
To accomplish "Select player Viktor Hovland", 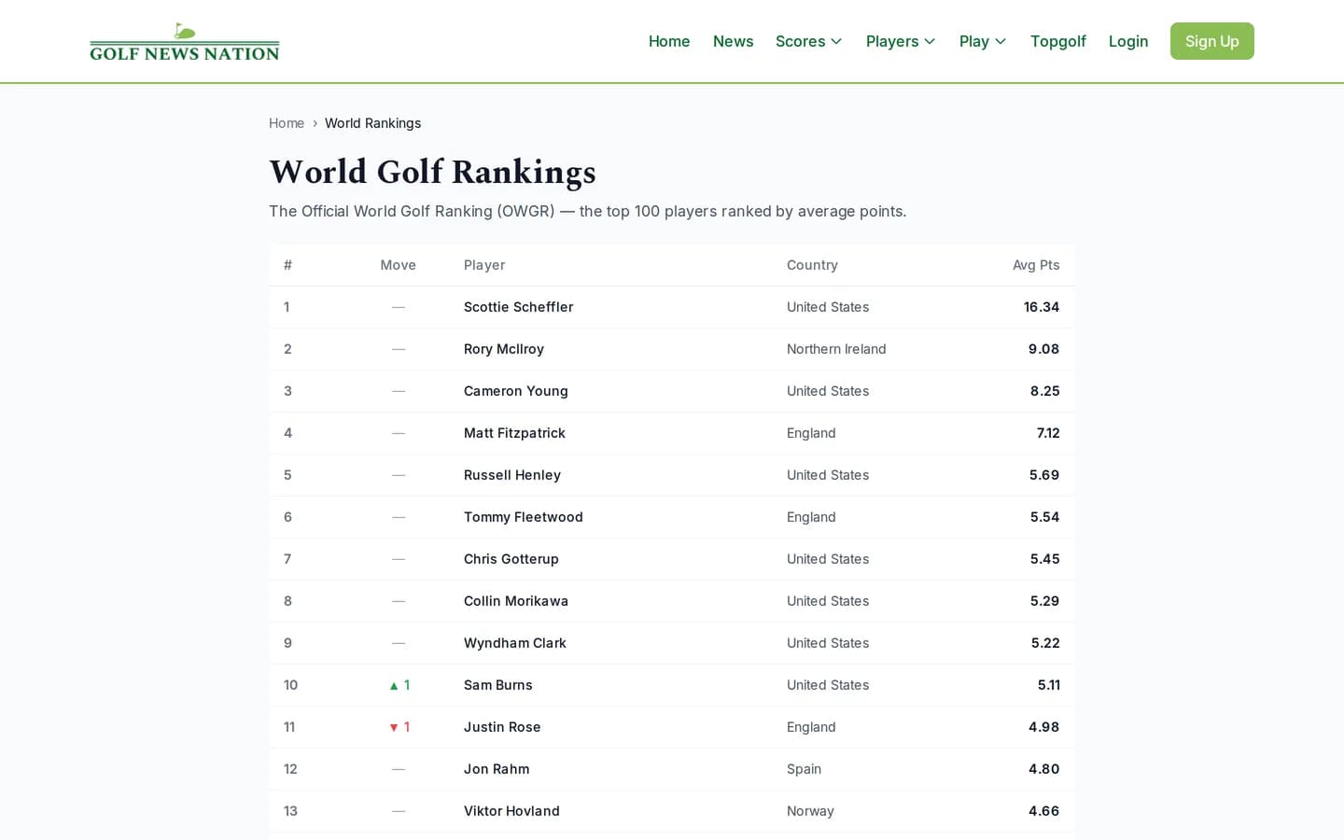I will pos(511,811).
